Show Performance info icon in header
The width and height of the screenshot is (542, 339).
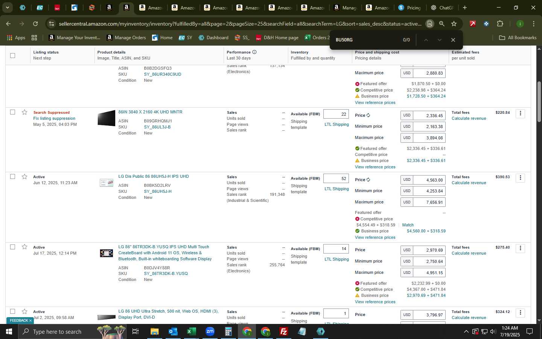(254, 52)
